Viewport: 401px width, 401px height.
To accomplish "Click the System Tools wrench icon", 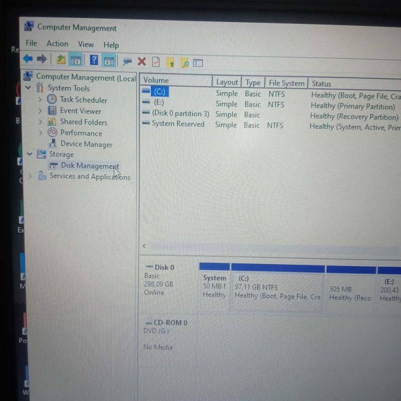I will (40, 88).
